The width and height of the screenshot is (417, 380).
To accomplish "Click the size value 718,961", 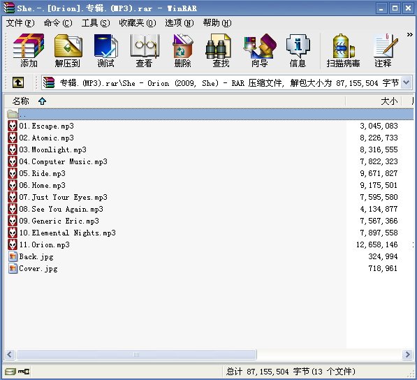I will [383, 268].
